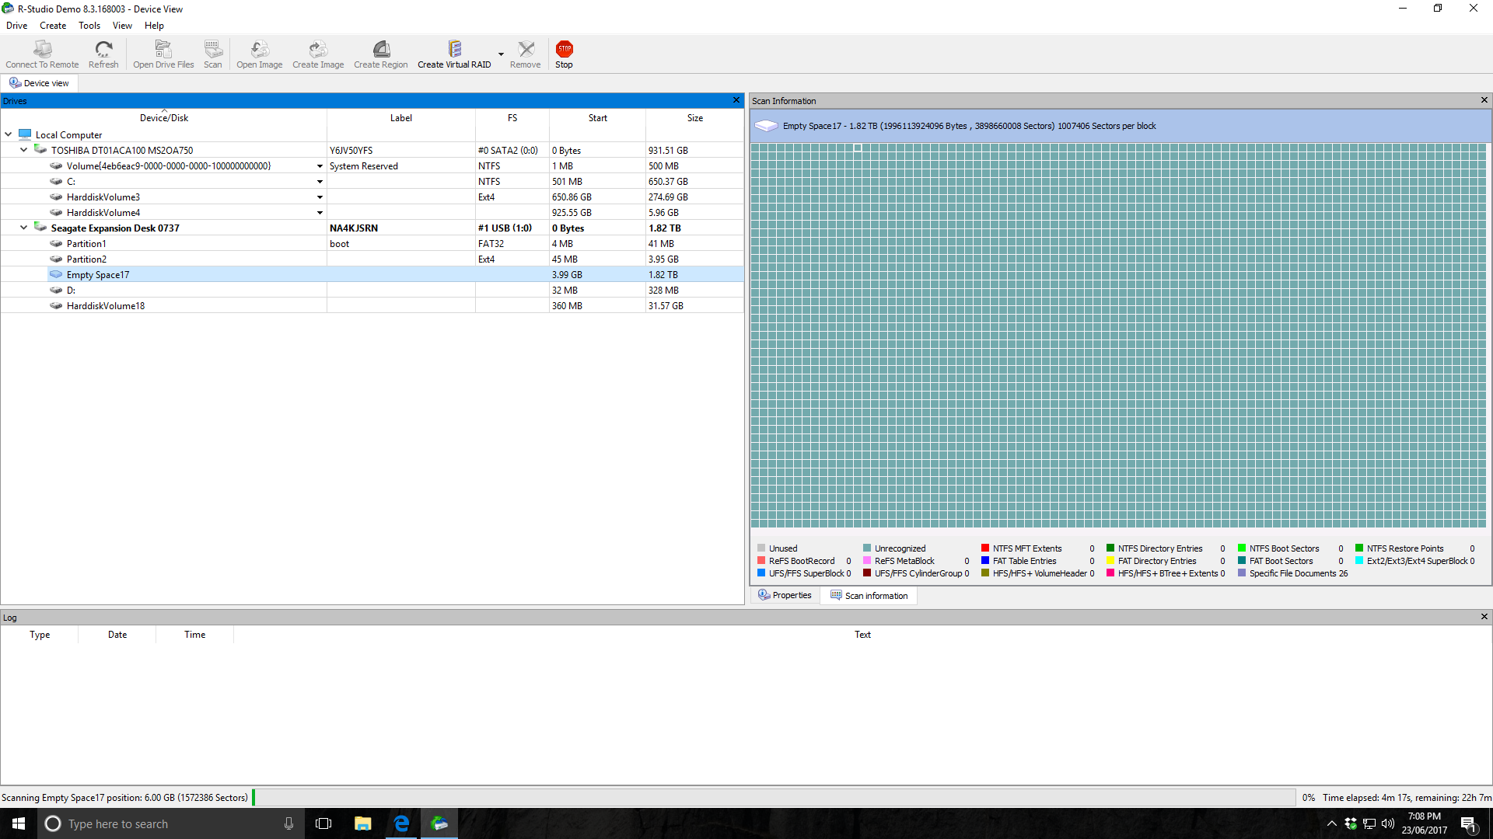Open the Windows Start menu
1493x839 pixels.
click(19, 823)
